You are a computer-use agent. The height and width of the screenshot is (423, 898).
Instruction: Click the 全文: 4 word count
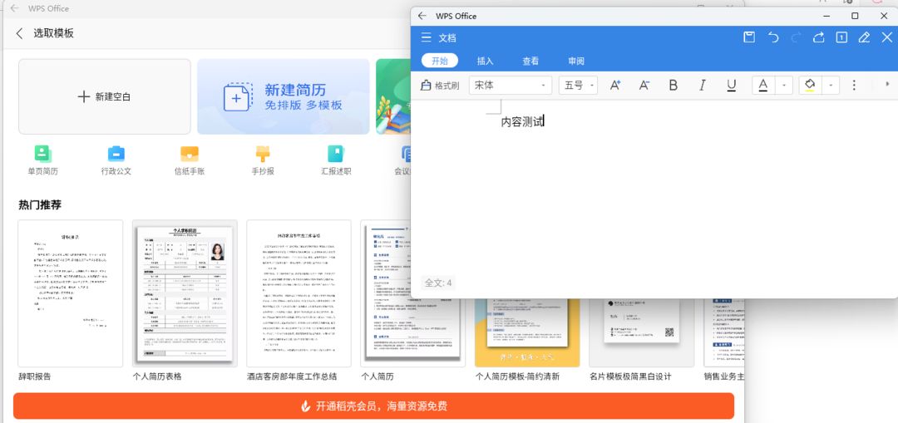click(438, 283)
